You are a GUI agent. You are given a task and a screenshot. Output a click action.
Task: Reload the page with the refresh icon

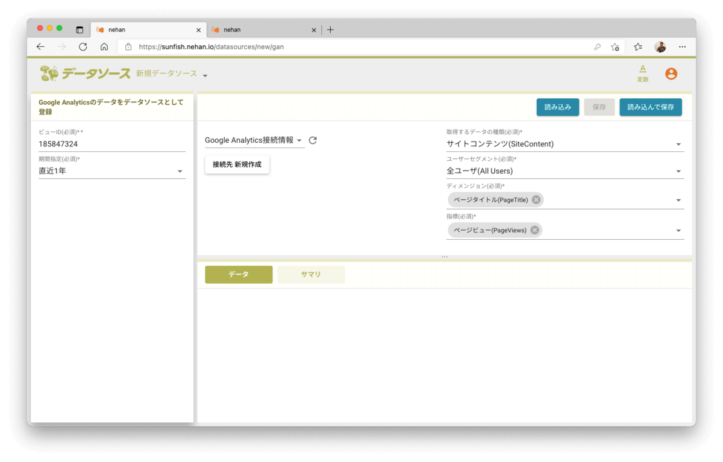coord(83,46)
